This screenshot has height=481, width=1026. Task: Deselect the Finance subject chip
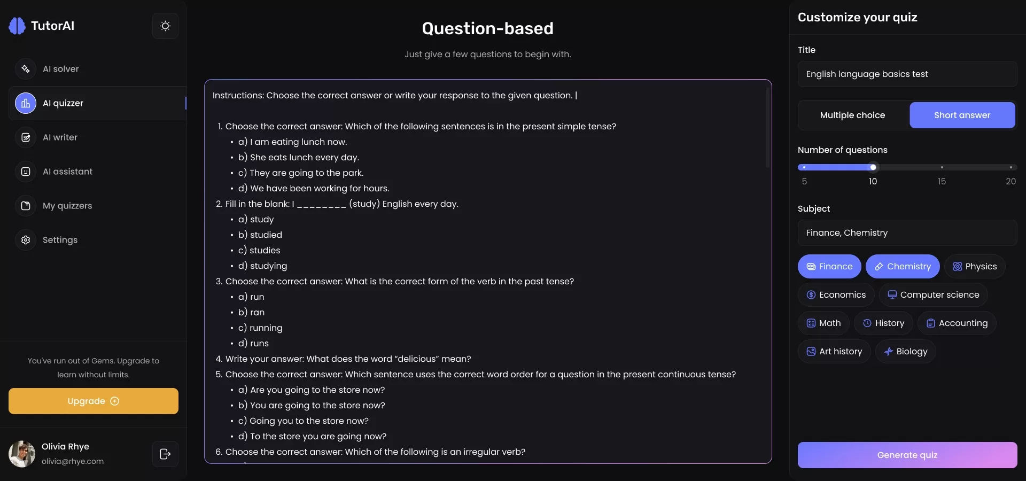[x=829, y=266]
